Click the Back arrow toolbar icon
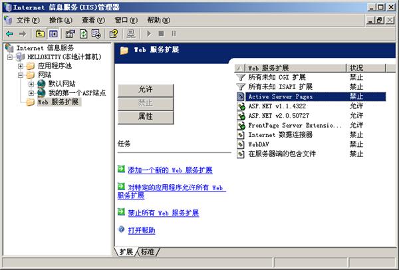This screenshot has width=399, height=270. click(x=10, y=34)
